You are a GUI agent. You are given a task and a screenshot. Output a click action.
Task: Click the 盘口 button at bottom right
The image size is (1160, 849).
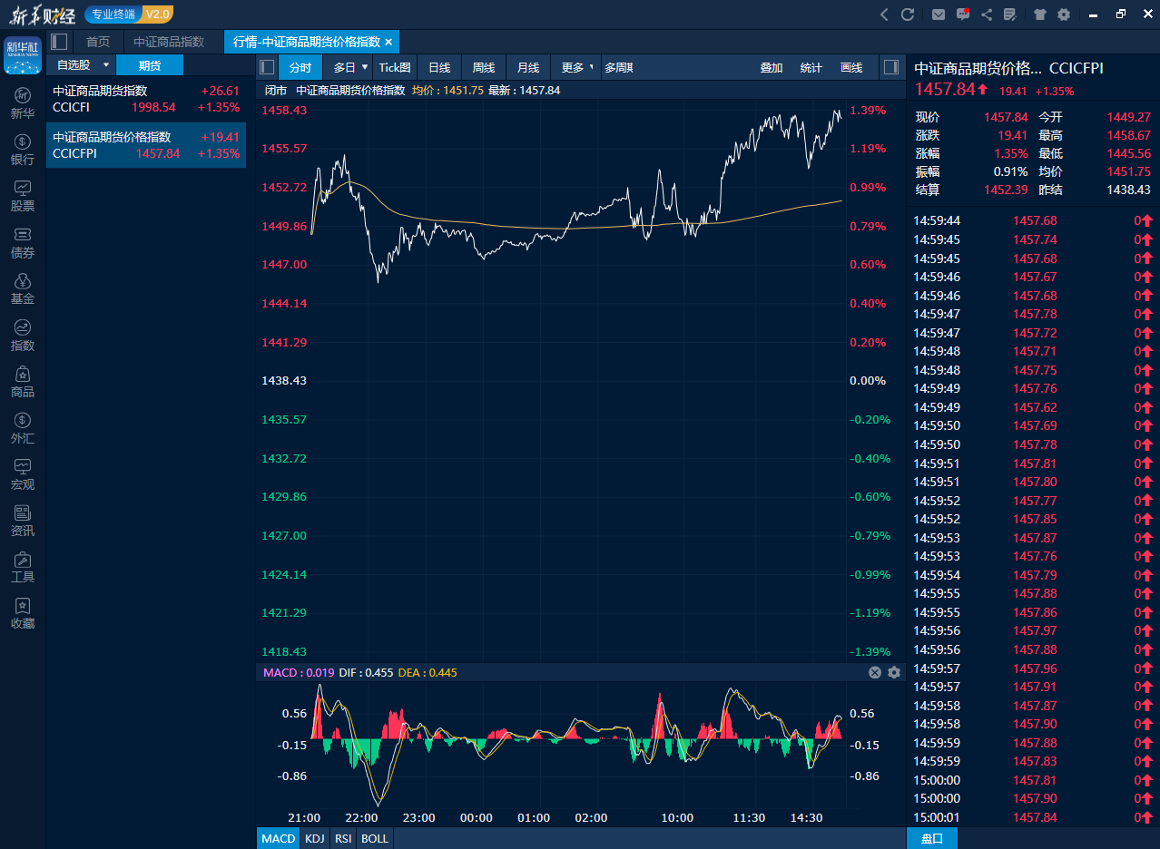tap(931, 838)
